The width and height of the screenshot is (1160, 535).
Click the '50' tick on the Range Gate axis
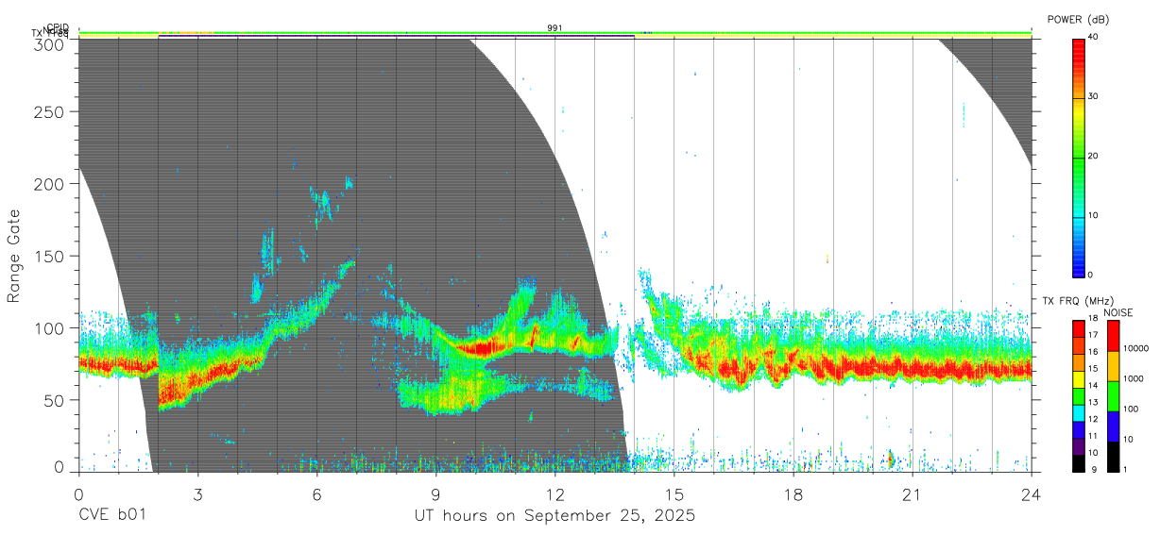click(54, 400)
